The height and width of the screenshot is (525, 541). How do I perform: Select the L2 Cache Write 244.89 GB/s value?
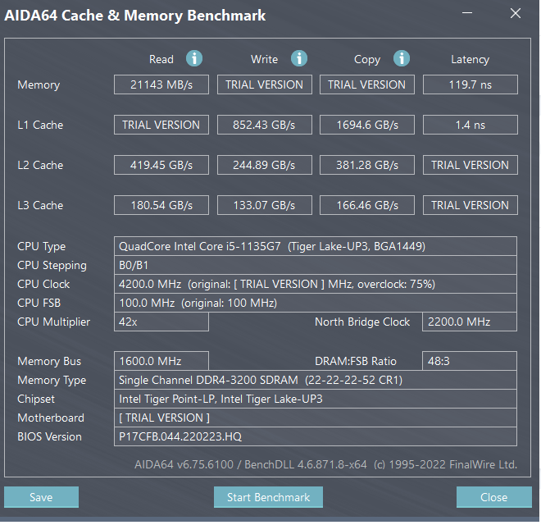265,165
